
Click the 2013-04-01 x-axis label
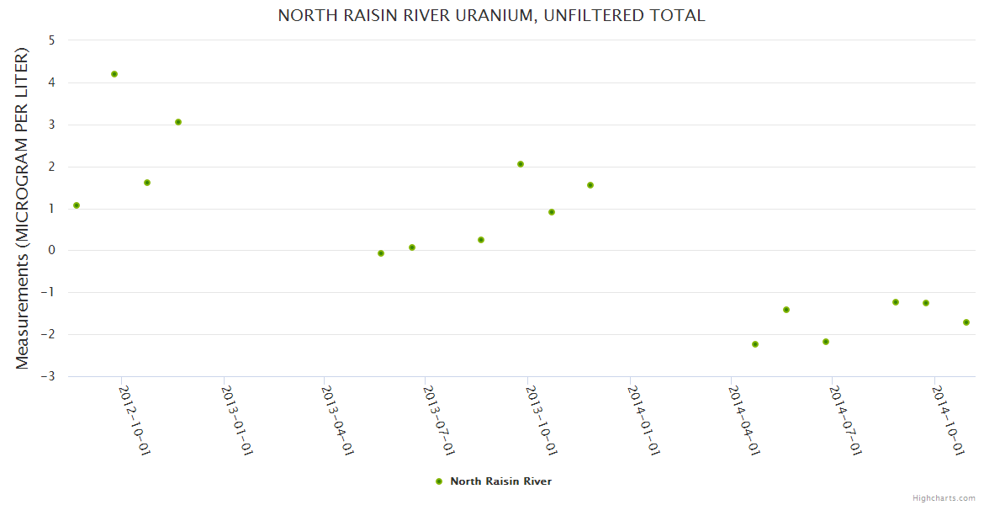tap(336, 421)
